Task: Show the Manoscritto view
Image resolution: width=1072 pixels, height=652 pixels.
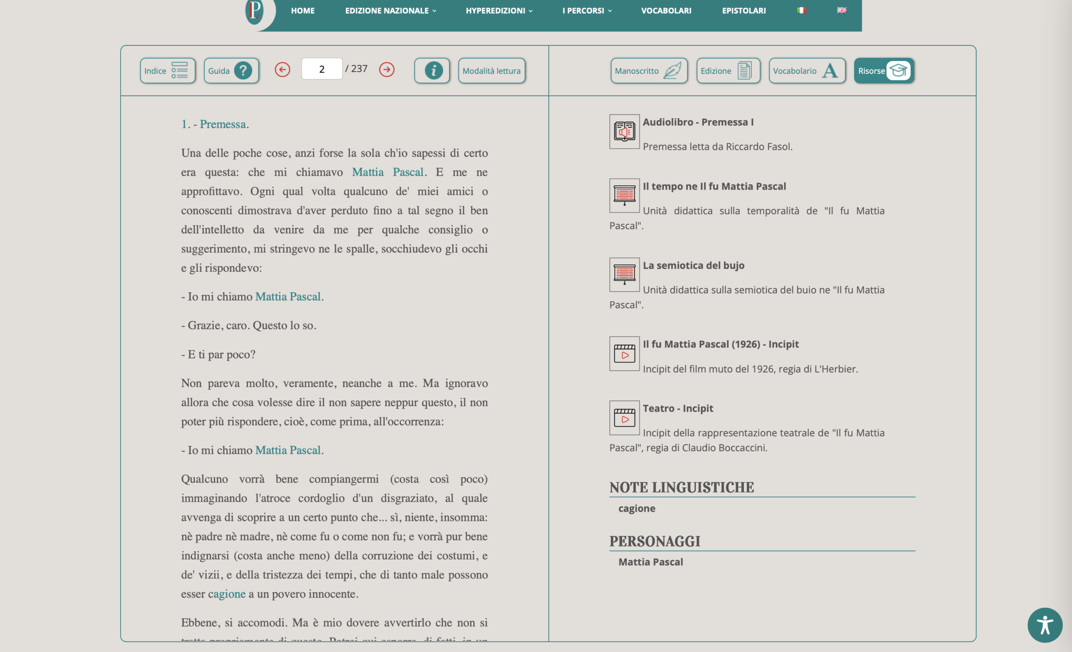Action: (649, 70)
